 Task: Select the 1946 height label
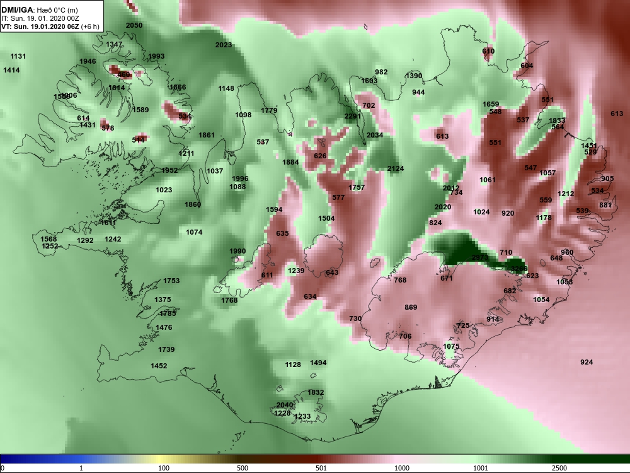(x=88, y=61)
